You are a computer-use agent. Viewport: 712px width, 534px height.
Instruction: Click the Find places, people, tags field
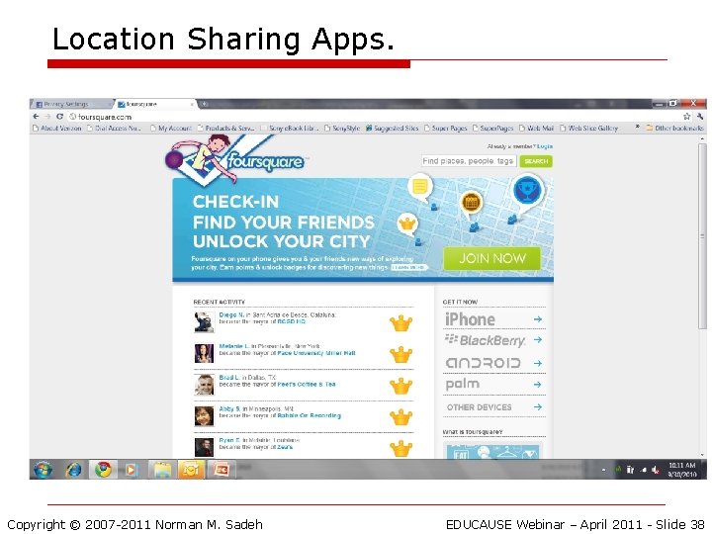click(469, 161)
